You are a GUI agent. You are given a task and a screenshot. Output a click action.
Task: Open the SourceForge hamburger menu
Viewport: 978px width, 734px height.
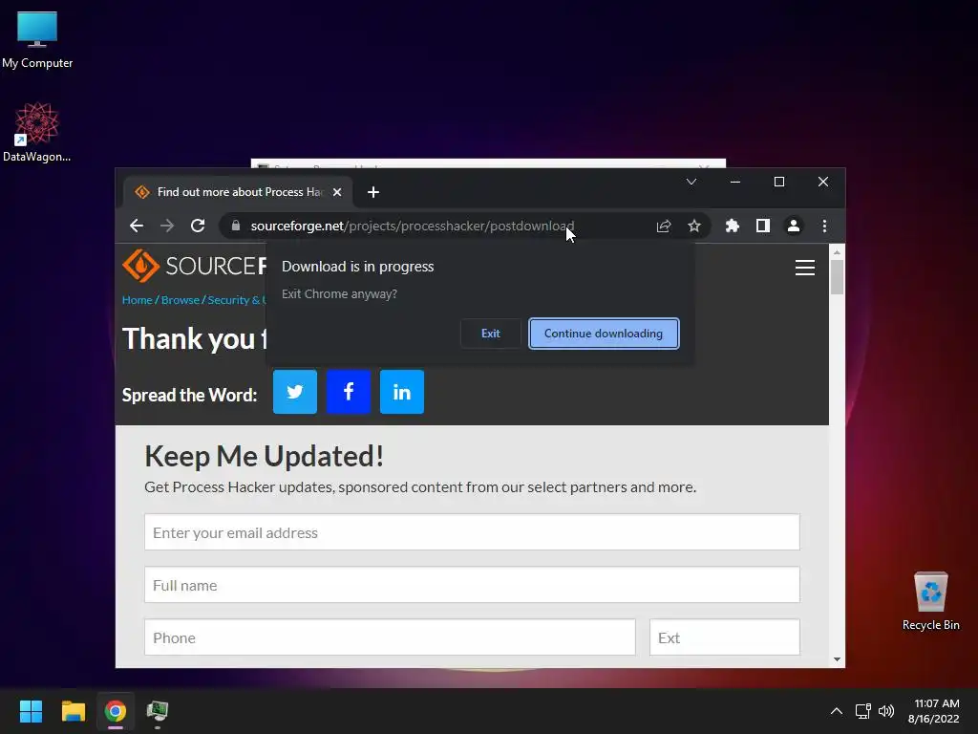tap(804, 268)
